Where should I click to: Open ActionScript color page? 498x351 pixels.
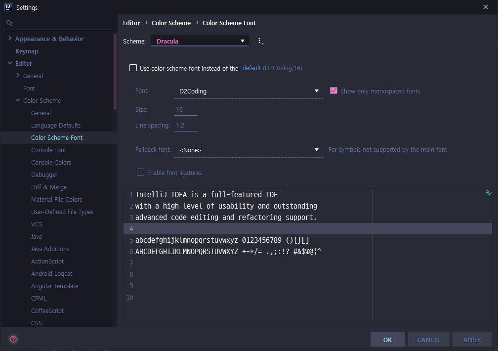[x=47, y=262]
